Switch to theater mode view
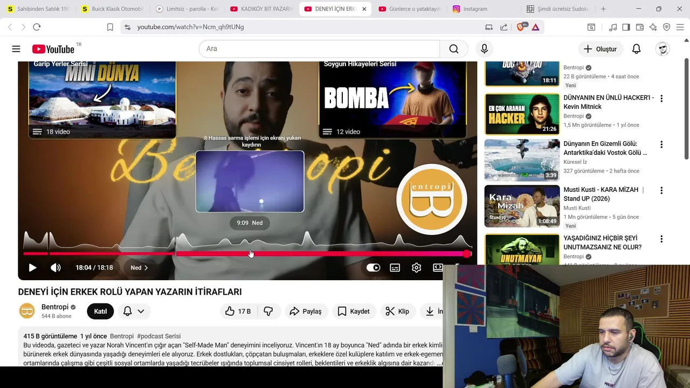The height and width of the screenshot is (388, 690). [438, 268]
